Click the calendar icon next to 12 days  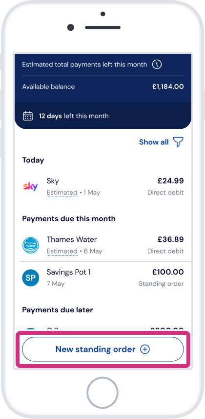(x=28, y=116)
